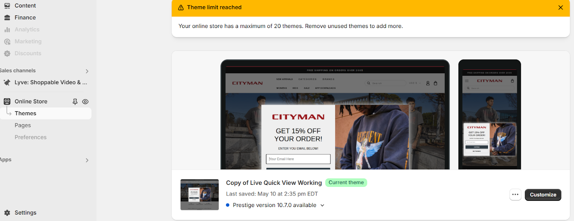Open the three-dot theme actions menu

point(515,195)
